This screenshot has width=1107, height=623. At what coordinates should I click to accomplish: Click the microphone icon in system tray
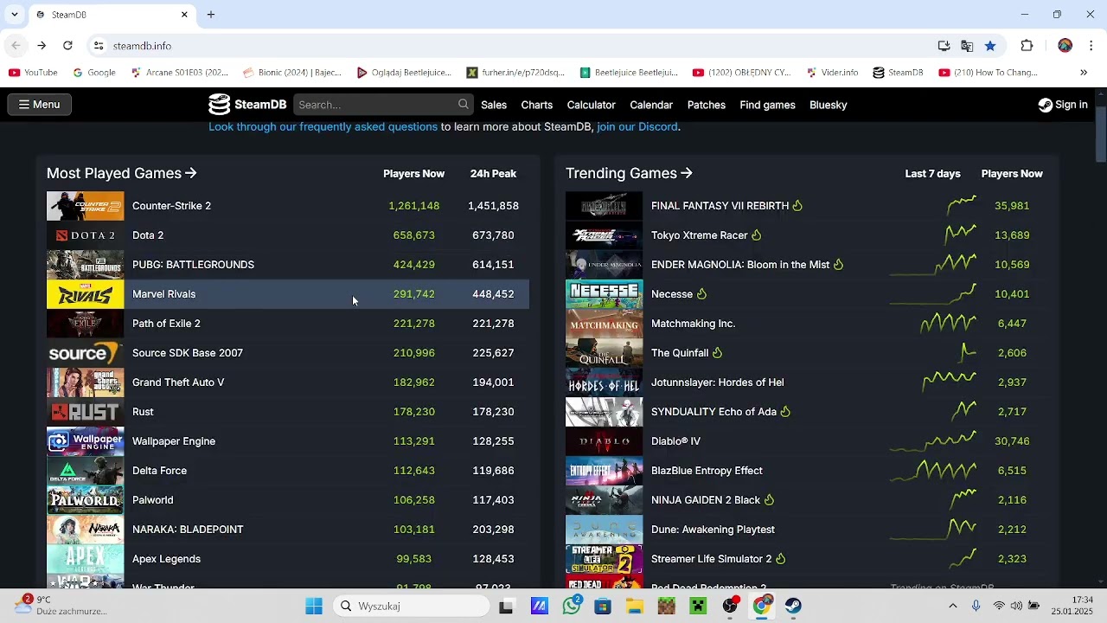(976, 606)
